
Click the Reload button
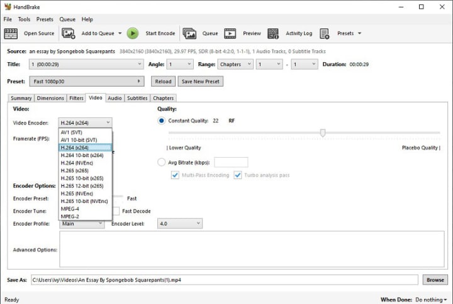(163, 81)
